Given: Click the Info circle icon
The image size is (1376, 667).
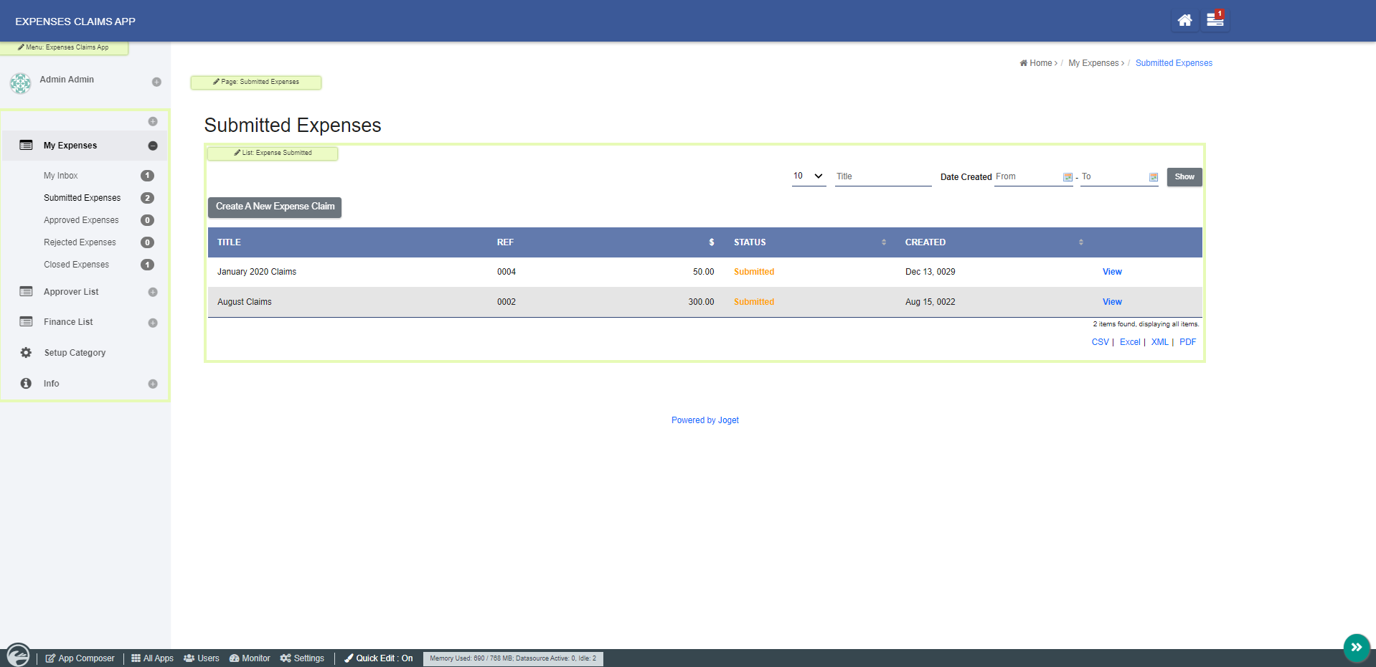Looking at the screenshot, I should [26, 383].
